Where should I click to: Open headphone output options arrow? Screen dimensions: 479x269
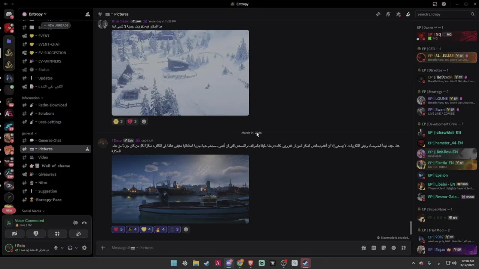click(76, 248)
